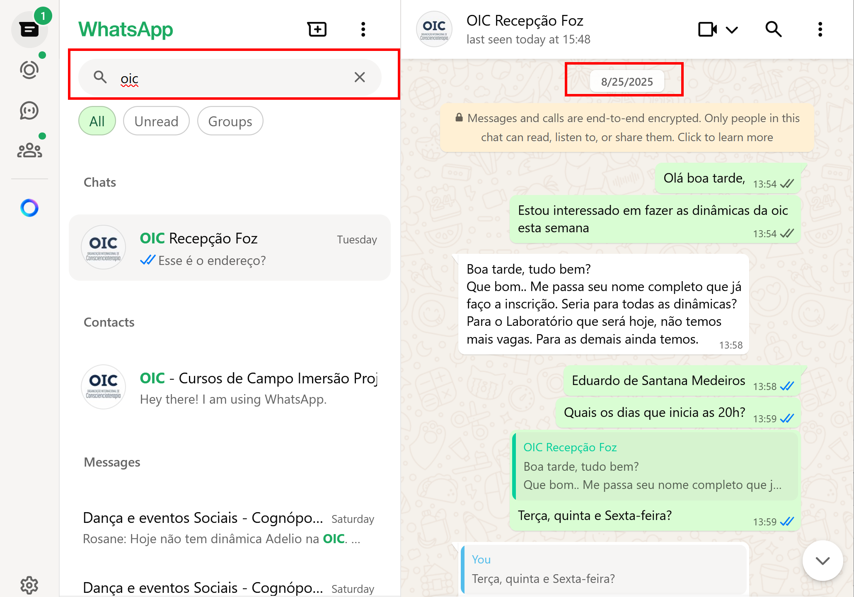The height and width of the screenshot is (597, 854).
Task: Open the Status updates icon
Action: click(x=29, y=70)
